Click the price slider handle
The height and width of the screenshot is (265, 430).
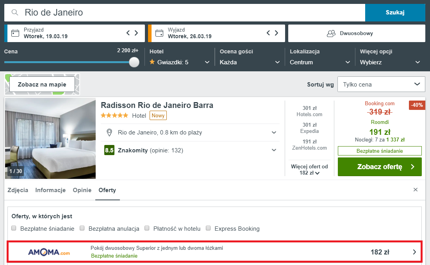click(134, 62)
